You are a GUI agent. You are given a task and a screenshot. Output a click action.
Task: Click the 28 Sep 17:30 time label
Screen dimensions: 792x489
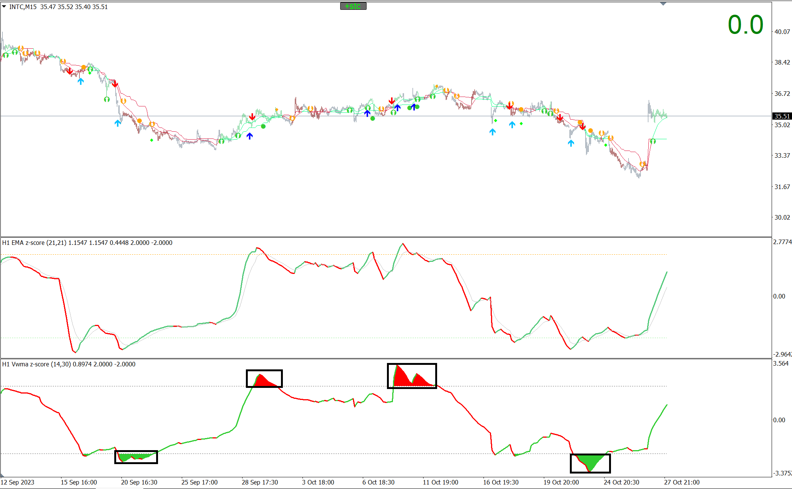pyautogui.click(x=259, y=482)
